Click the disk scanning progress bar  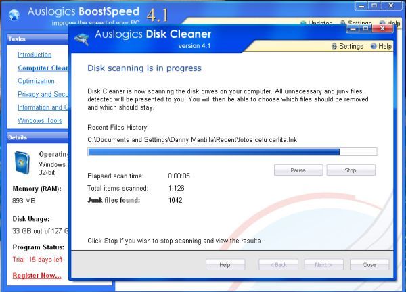pos(232,152)
